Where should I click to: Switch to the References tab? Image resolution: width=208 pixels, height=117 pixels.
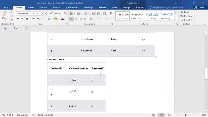tap(72, 8)
